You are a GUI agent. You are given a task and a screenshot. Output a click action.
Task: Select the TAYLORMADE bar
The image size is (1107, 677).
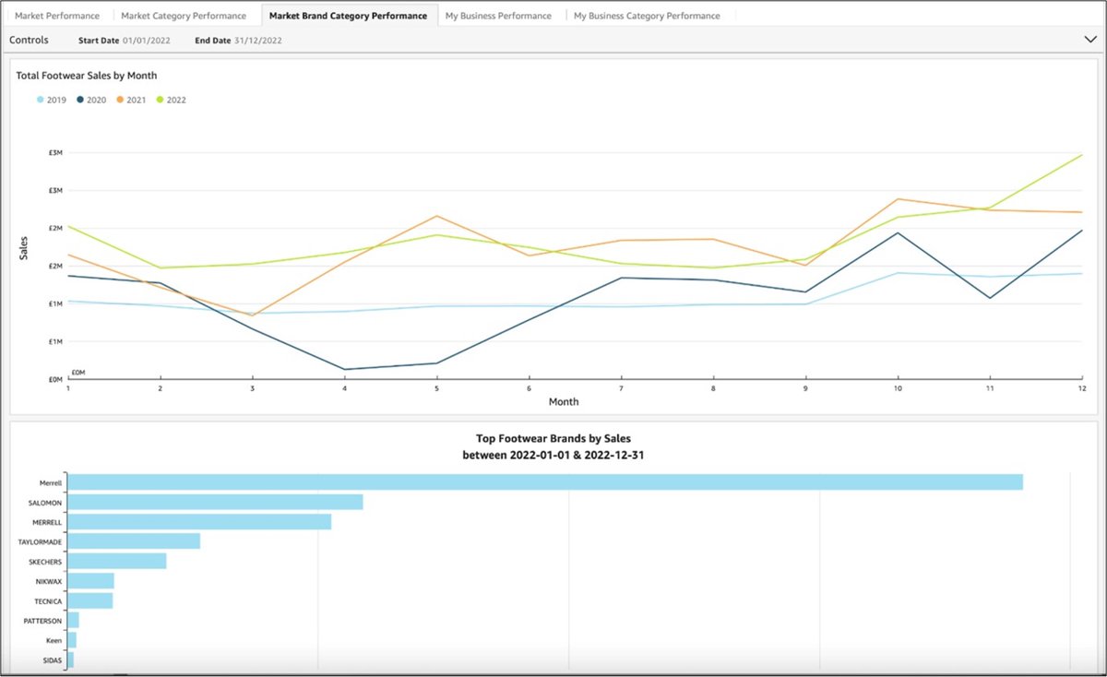pyautogui.click(x=135, y=541)
